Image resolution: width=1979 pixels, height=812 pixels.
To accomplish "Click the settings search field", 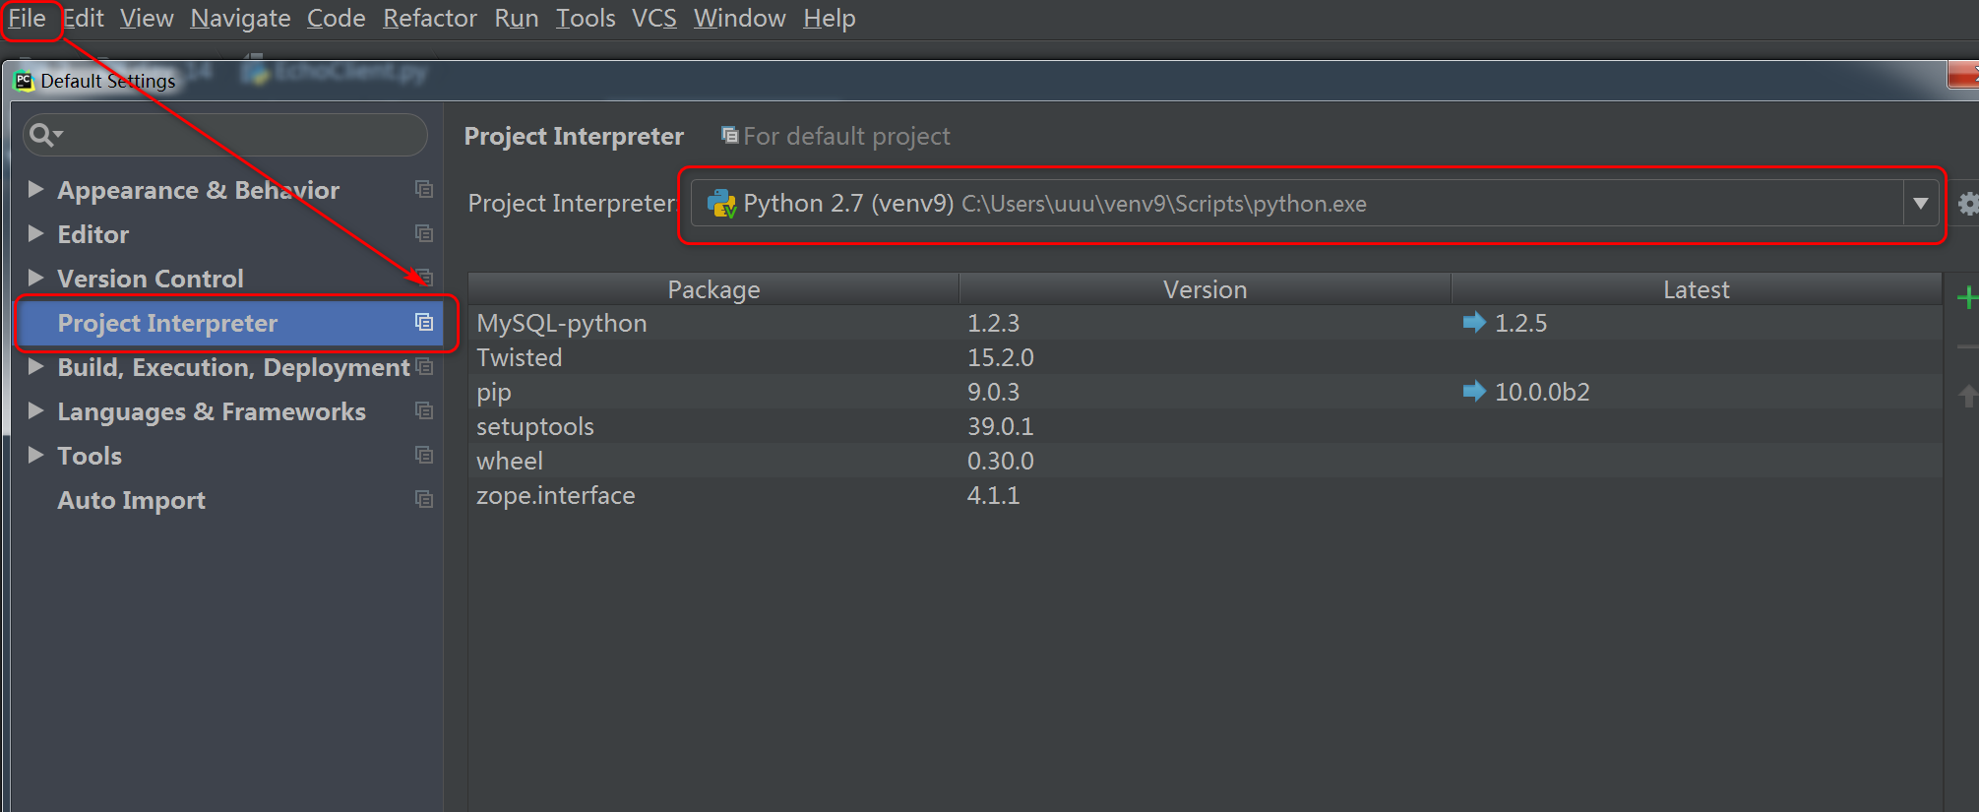I will [225, 135].
